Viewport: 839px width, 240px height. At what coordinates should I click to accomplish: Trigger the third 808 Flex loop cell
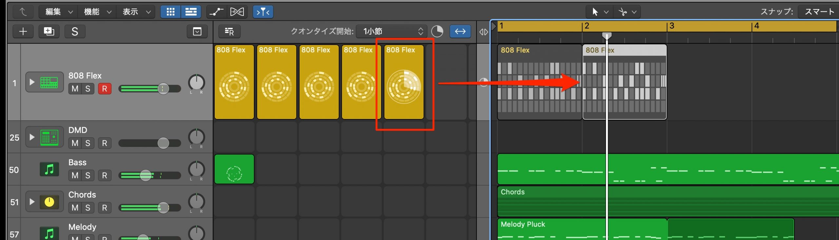[319, 82]
